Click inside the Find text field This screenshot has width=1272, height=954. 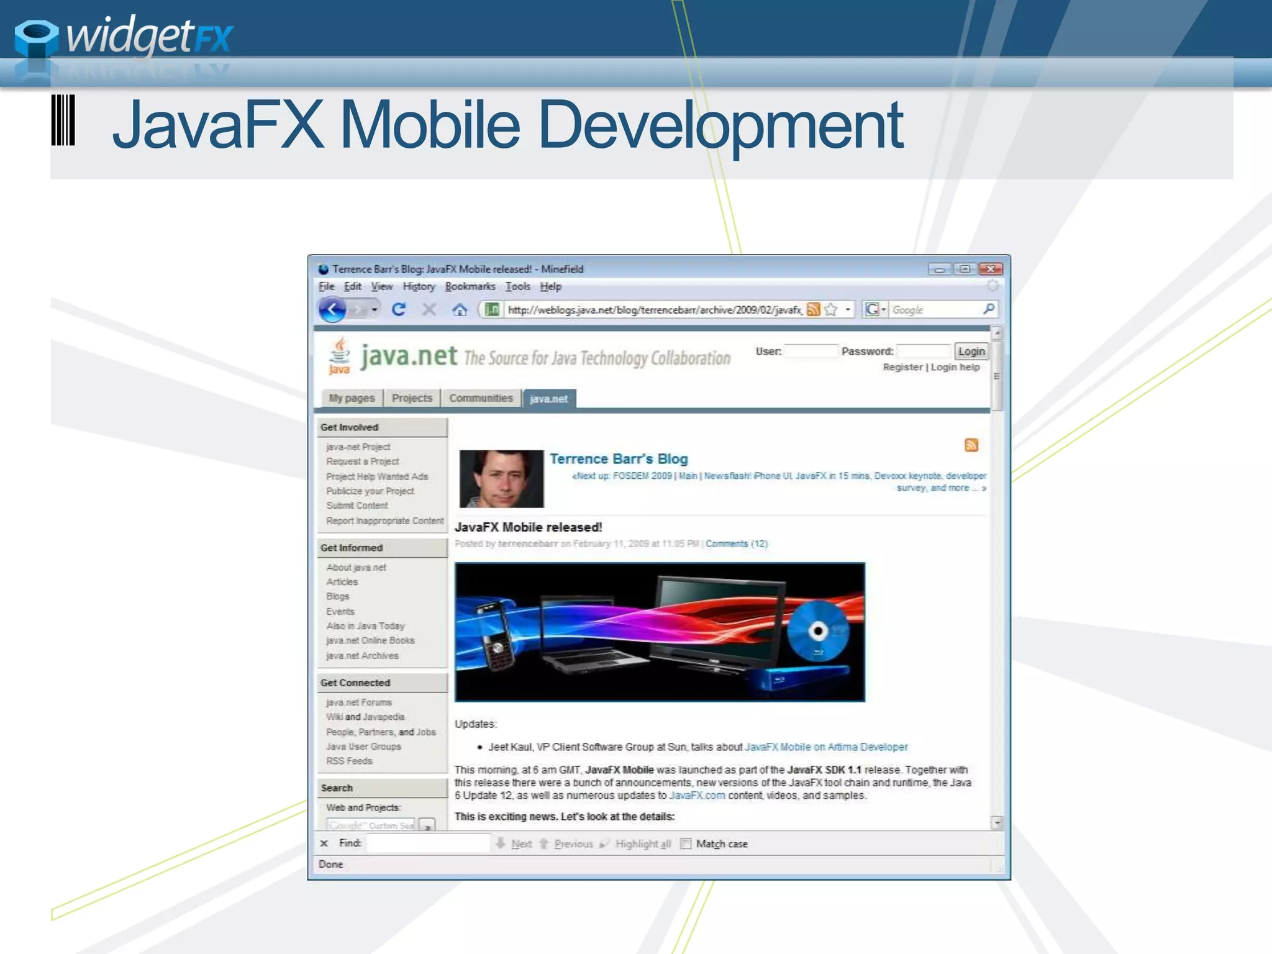pyautogui.click(x=428, y=843)
